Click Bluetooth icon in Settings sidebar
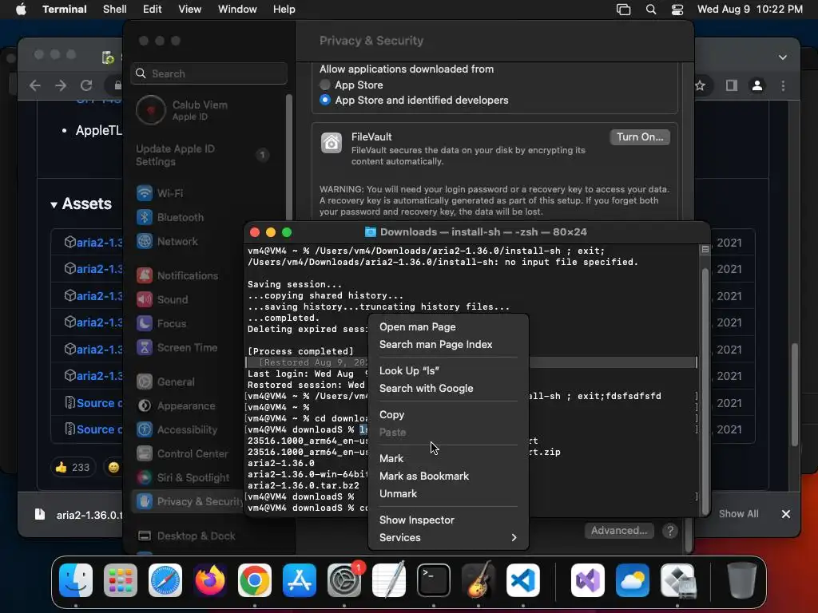This screenshot has height=613, width=818. click(x=145, y=217)
